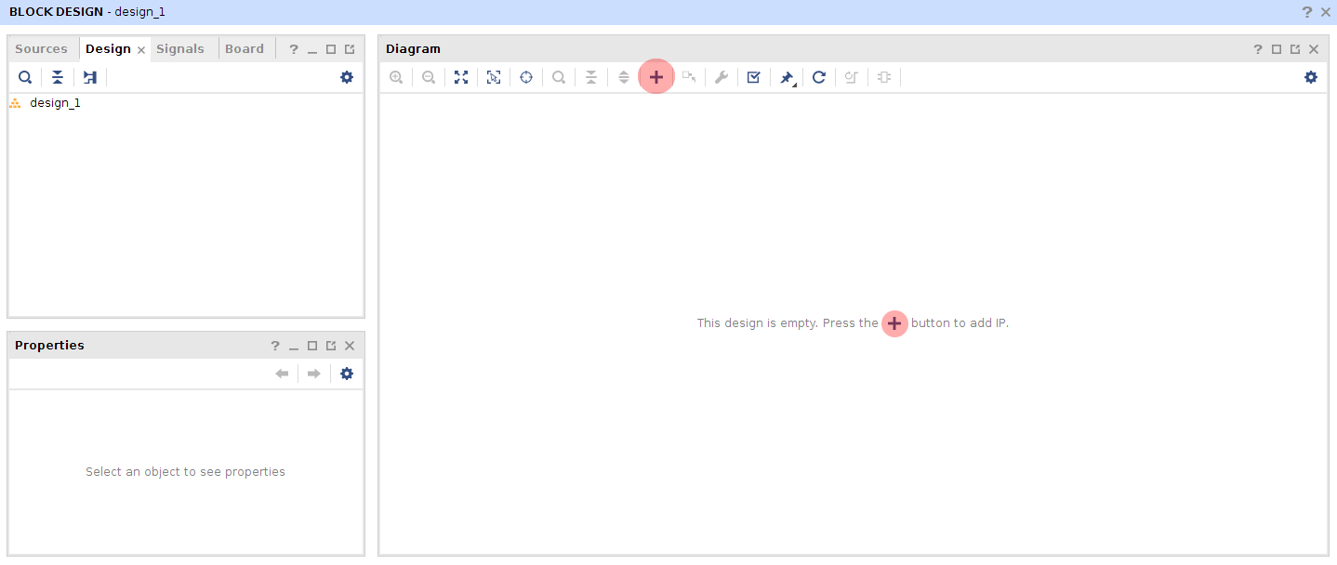Click the plus button in the empty-design hint
Image resolution: width=1337 pixels, height=565 pixels.
tap(894, 323)
